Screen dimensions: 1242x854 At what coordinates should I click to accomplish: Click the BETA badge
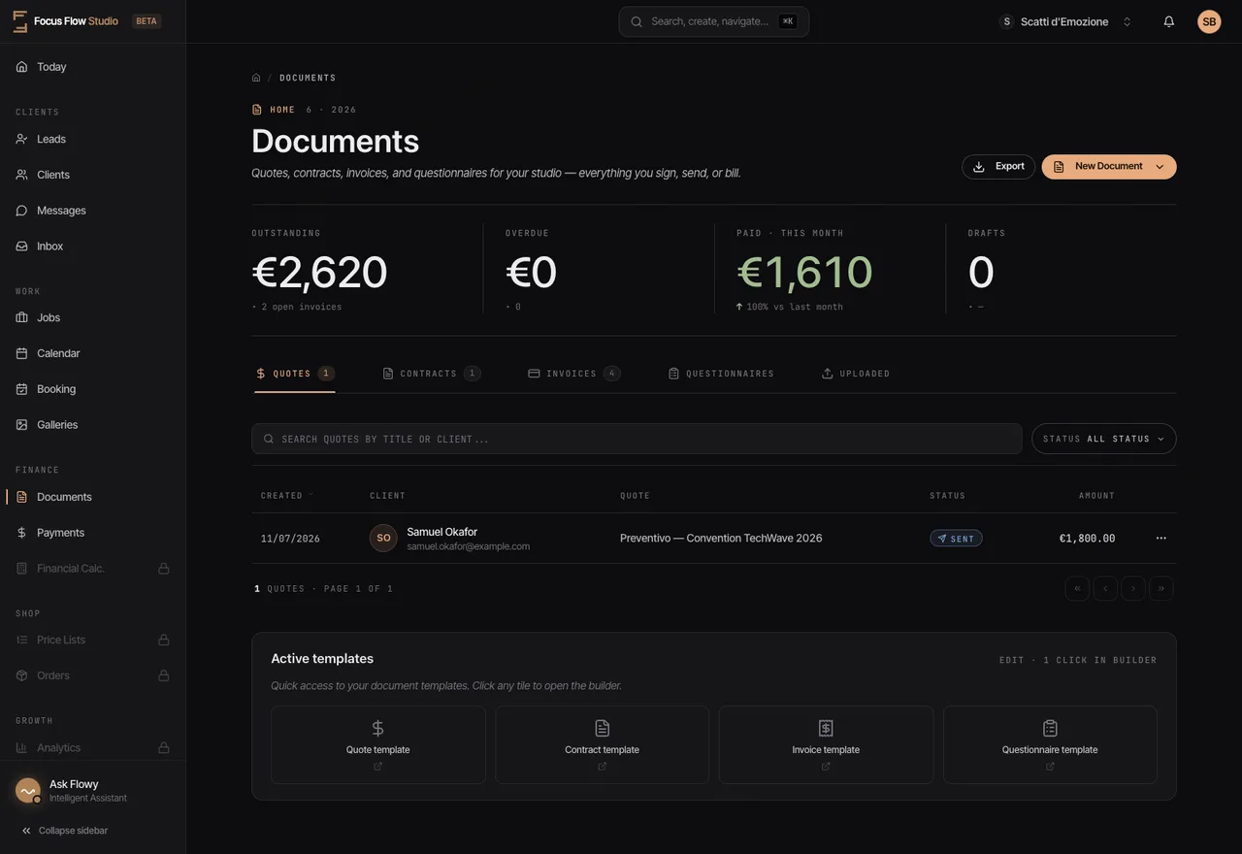147,21
